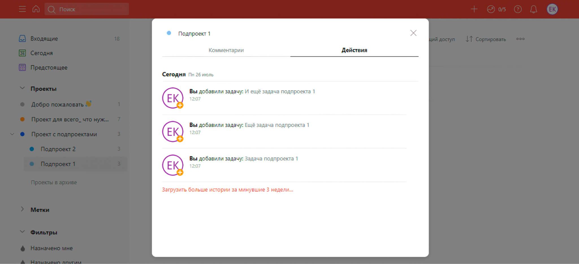
Task: Open the help question mark icon
Action: point(518,9)
